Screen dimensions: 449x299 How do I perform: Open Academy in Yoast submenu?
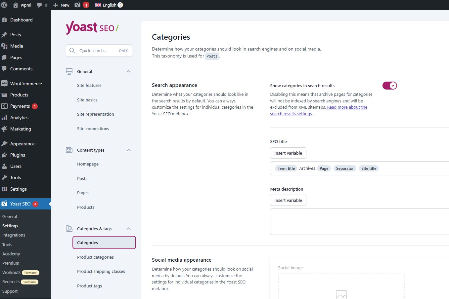pyautogui.click(x=11, y=254)
